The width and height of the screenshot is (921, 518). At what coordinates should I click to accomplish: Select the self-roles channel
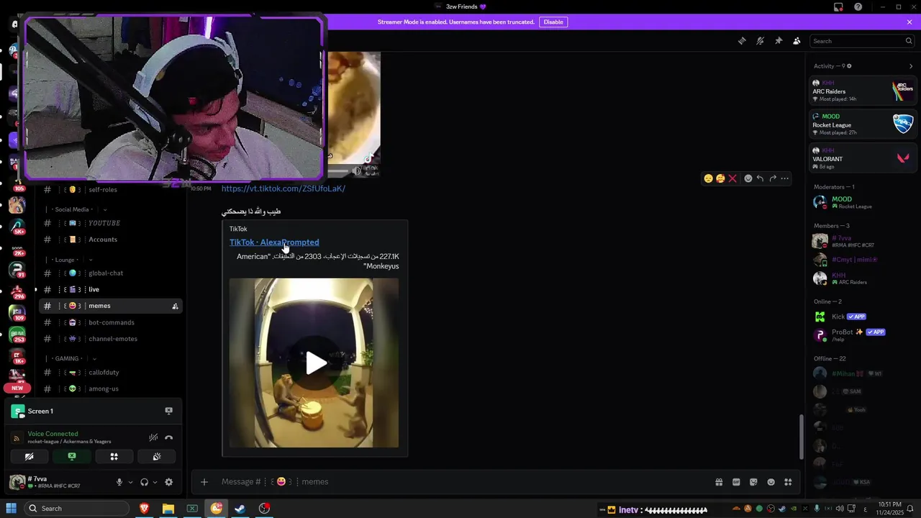click(x=110, y=190)
